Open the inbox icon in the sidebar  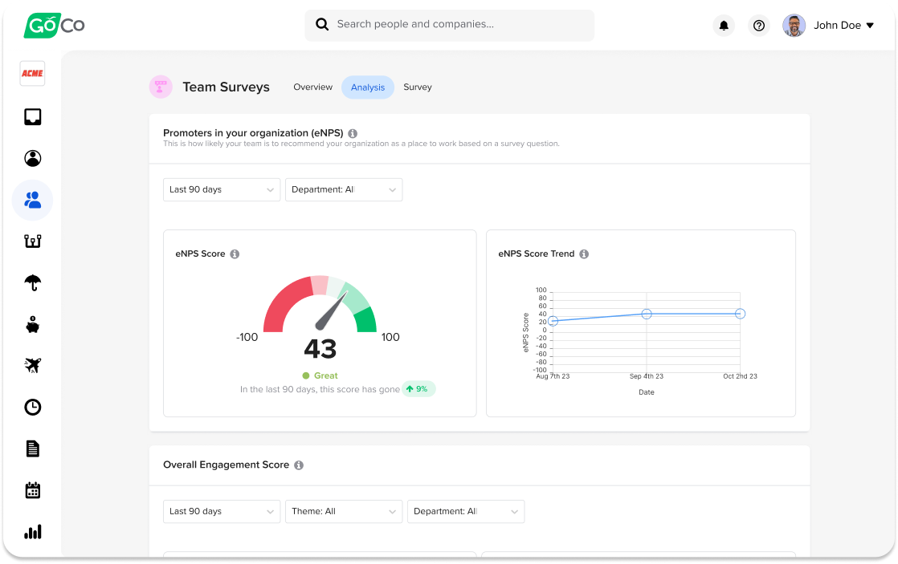coord(33,116)
